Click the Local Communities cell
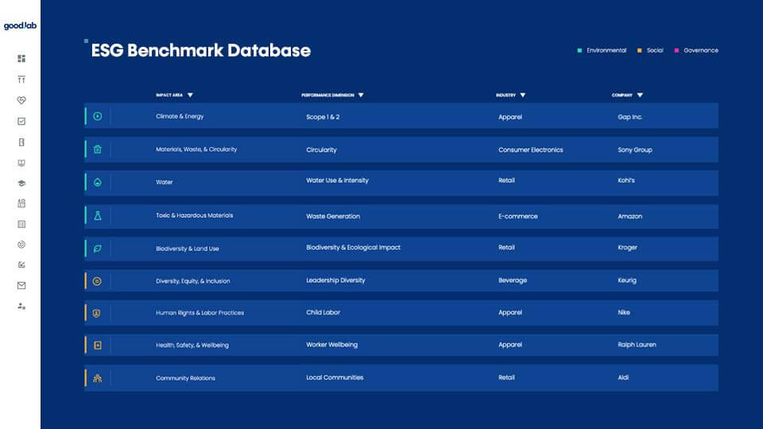This screenshot has height=429, width=763. point(335,377)
